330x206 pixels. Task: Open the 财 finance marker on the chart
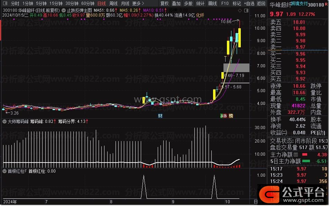pyautogui.click(x=160, y=116)
